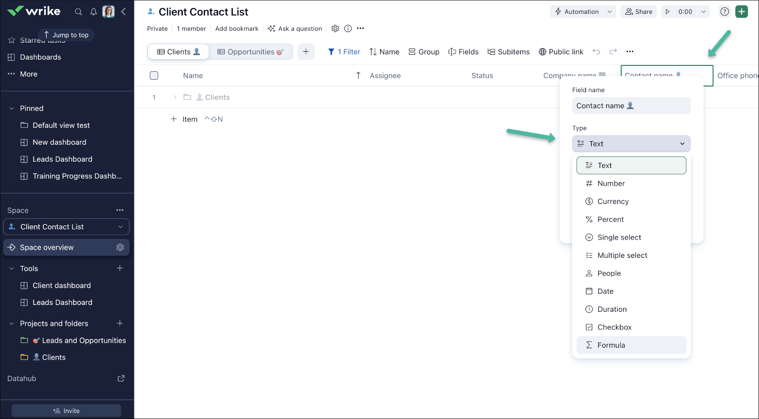Open timer dropdown arrow next to 0:00
The image size is (759, 419).
pos(703,12)
